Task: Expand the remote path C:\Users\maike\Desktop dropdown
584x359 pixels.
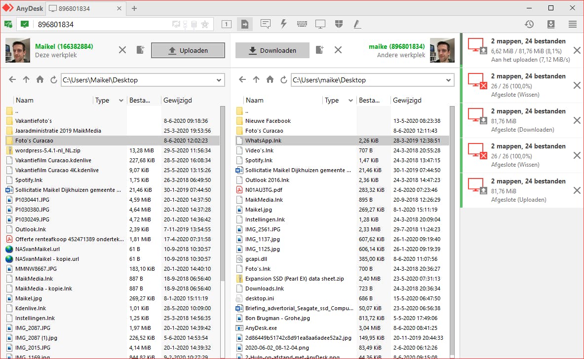Action: point(448,80)
